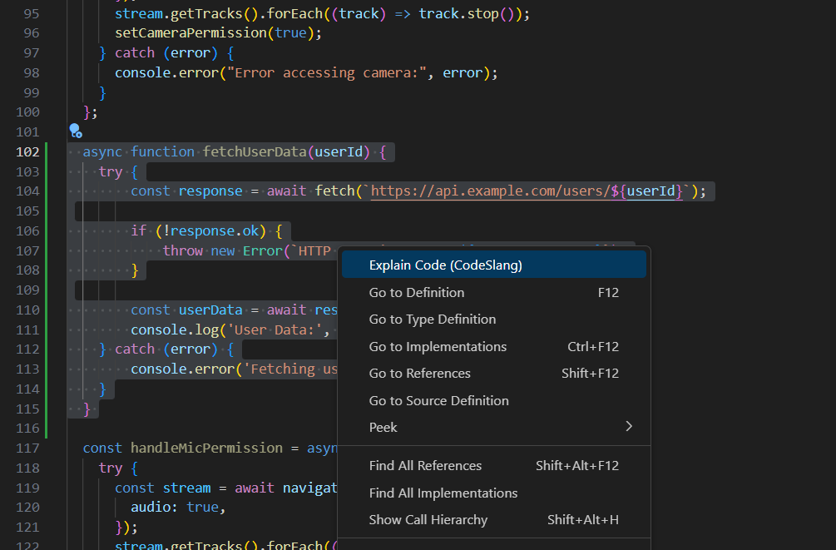Image resolution: width=836 pixels, height=550 pixels.
Task: Click line number 117 in gutter
Action: (27, 448)
